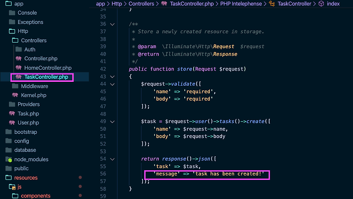Viewport: 353px width, 199px height.
Task: Select Controllers in the breadcrumb path
Action: point(141,3)
